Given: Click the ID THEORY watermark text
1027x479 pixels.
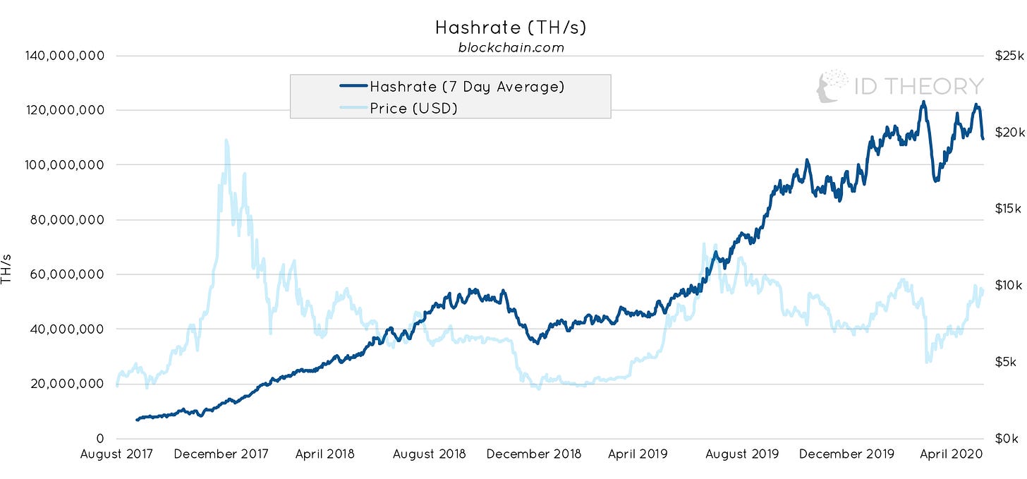Looking at the screenshot, I should tap(918, 87).
